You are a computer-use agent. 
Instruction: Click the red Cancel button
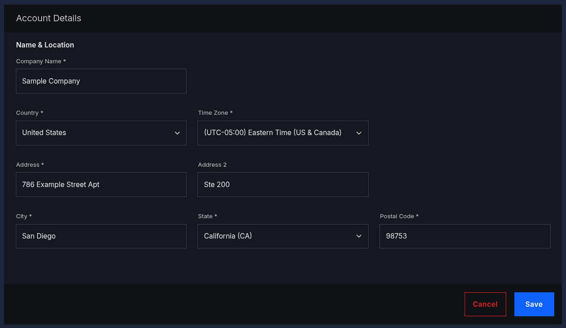(485, 305)
